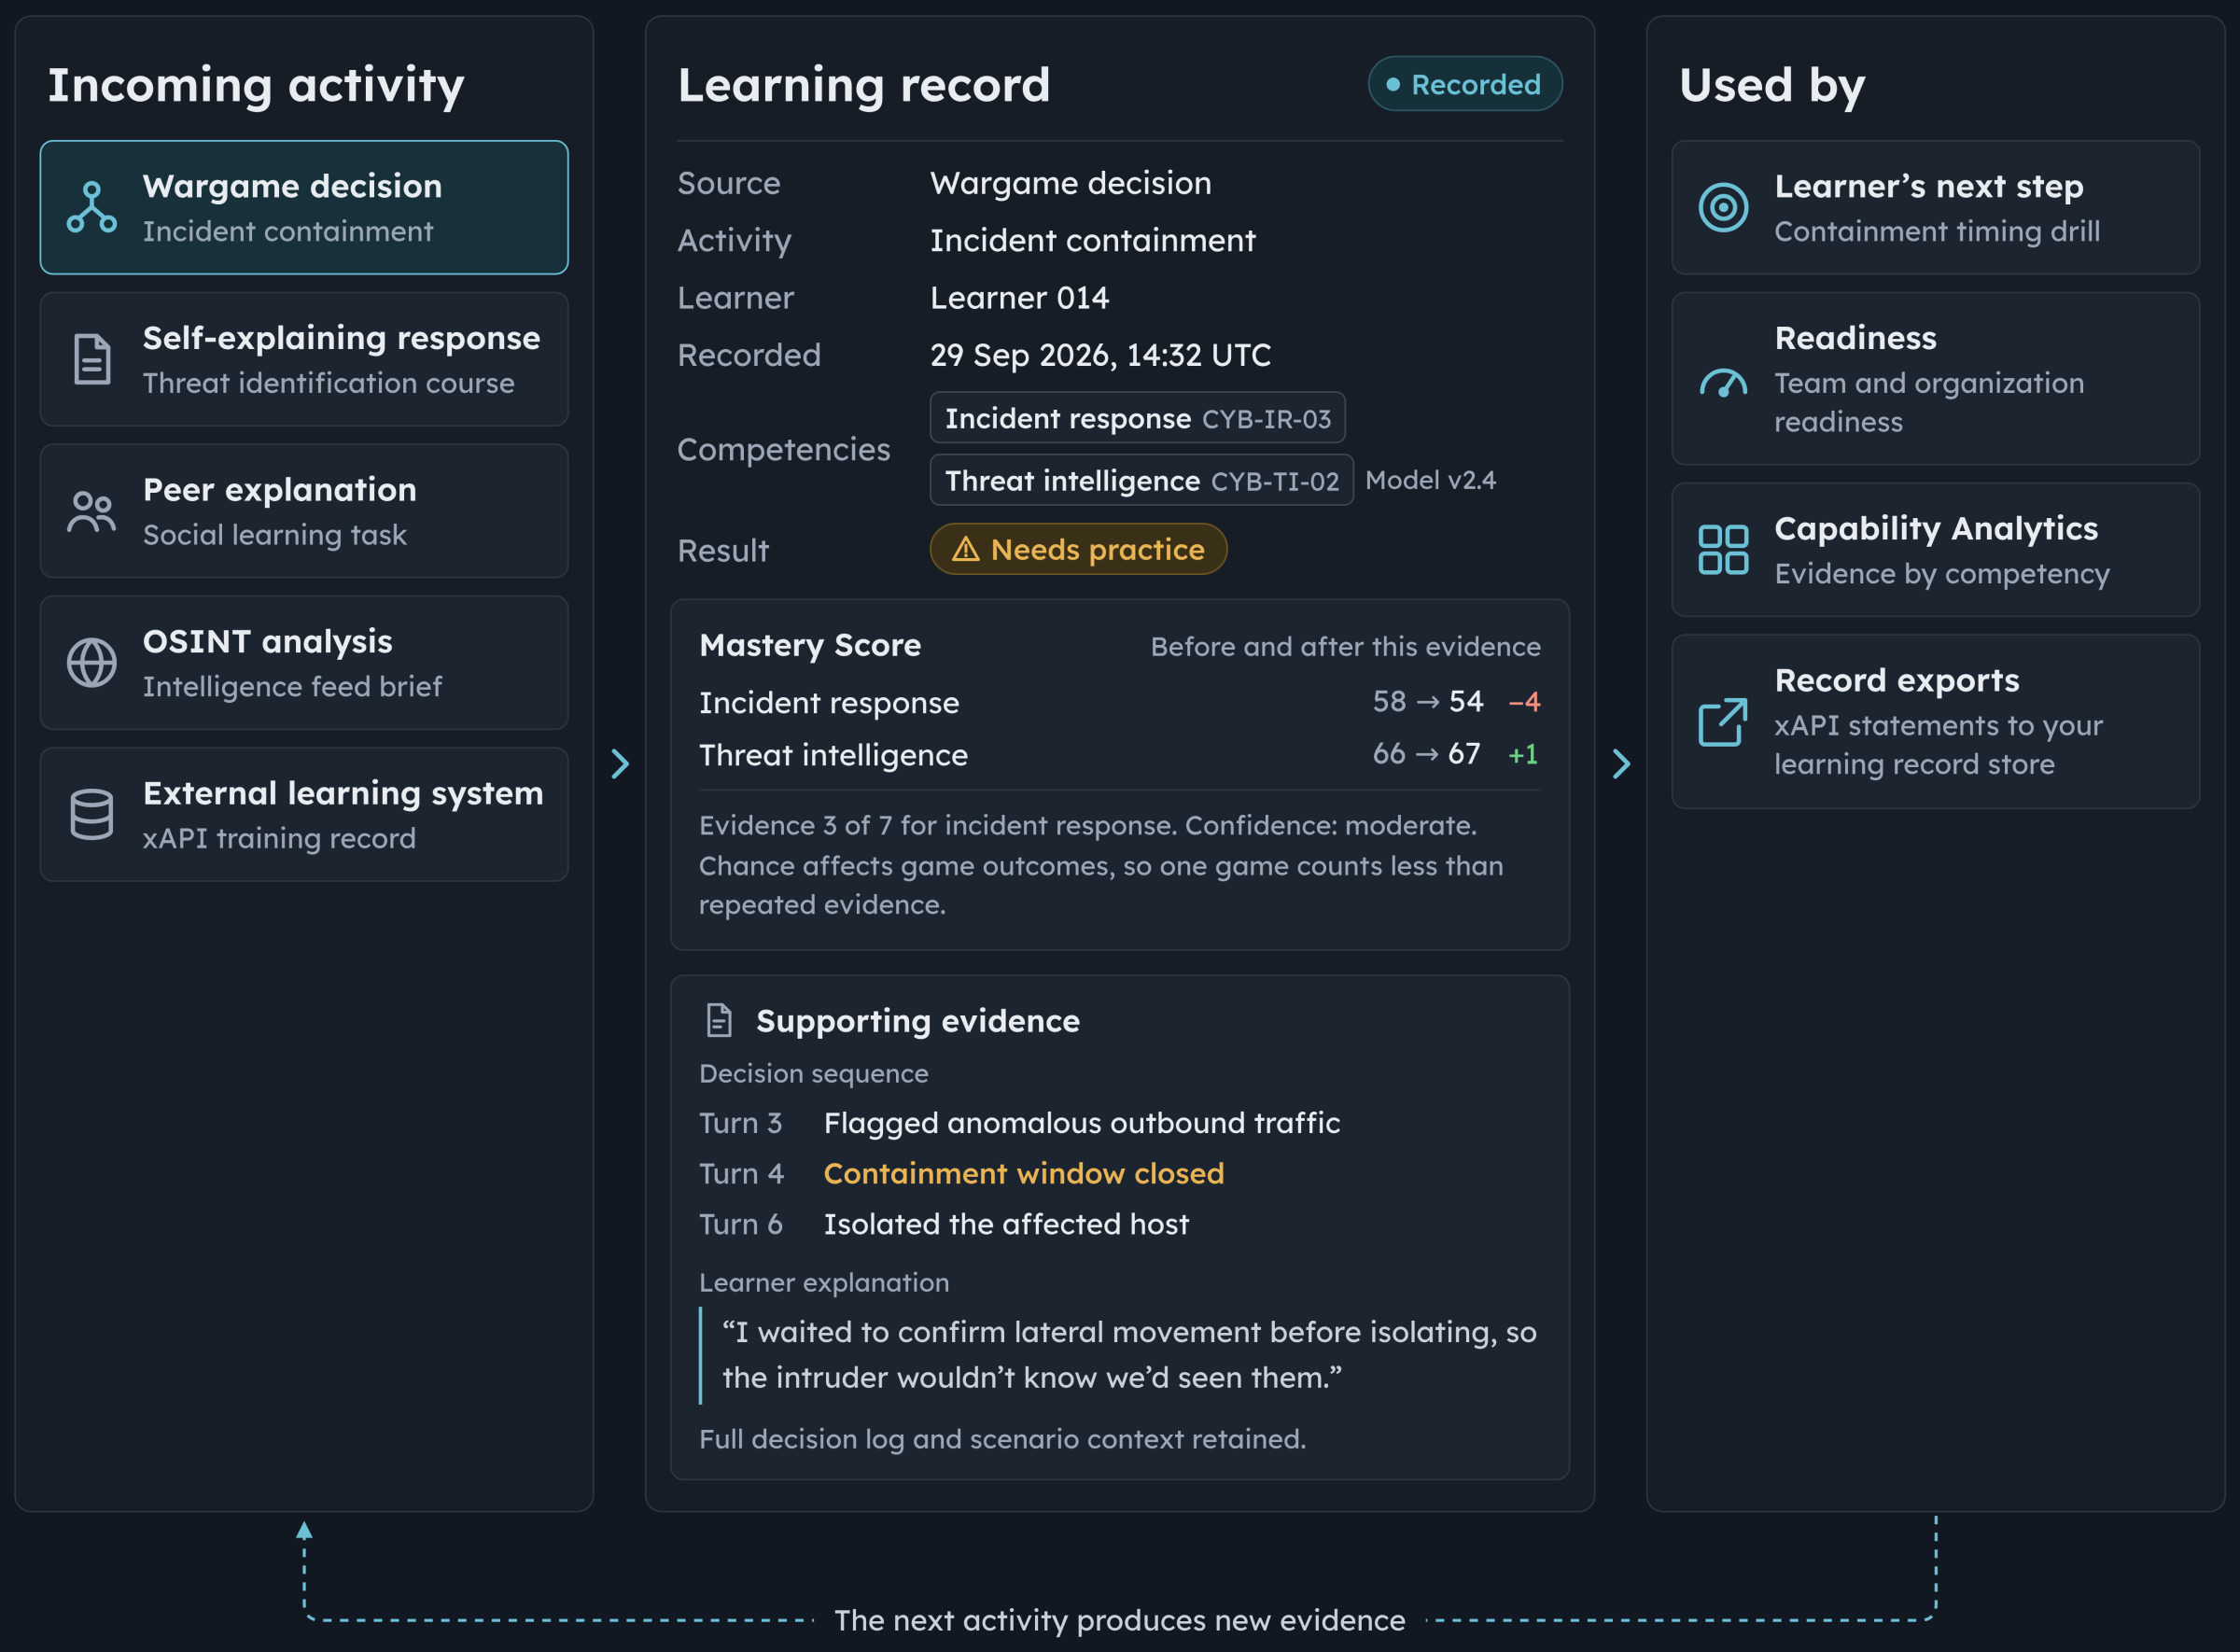Click the −4 score change
This screenshot has height=1652, width=2240.
click(x=1524, y=702)
